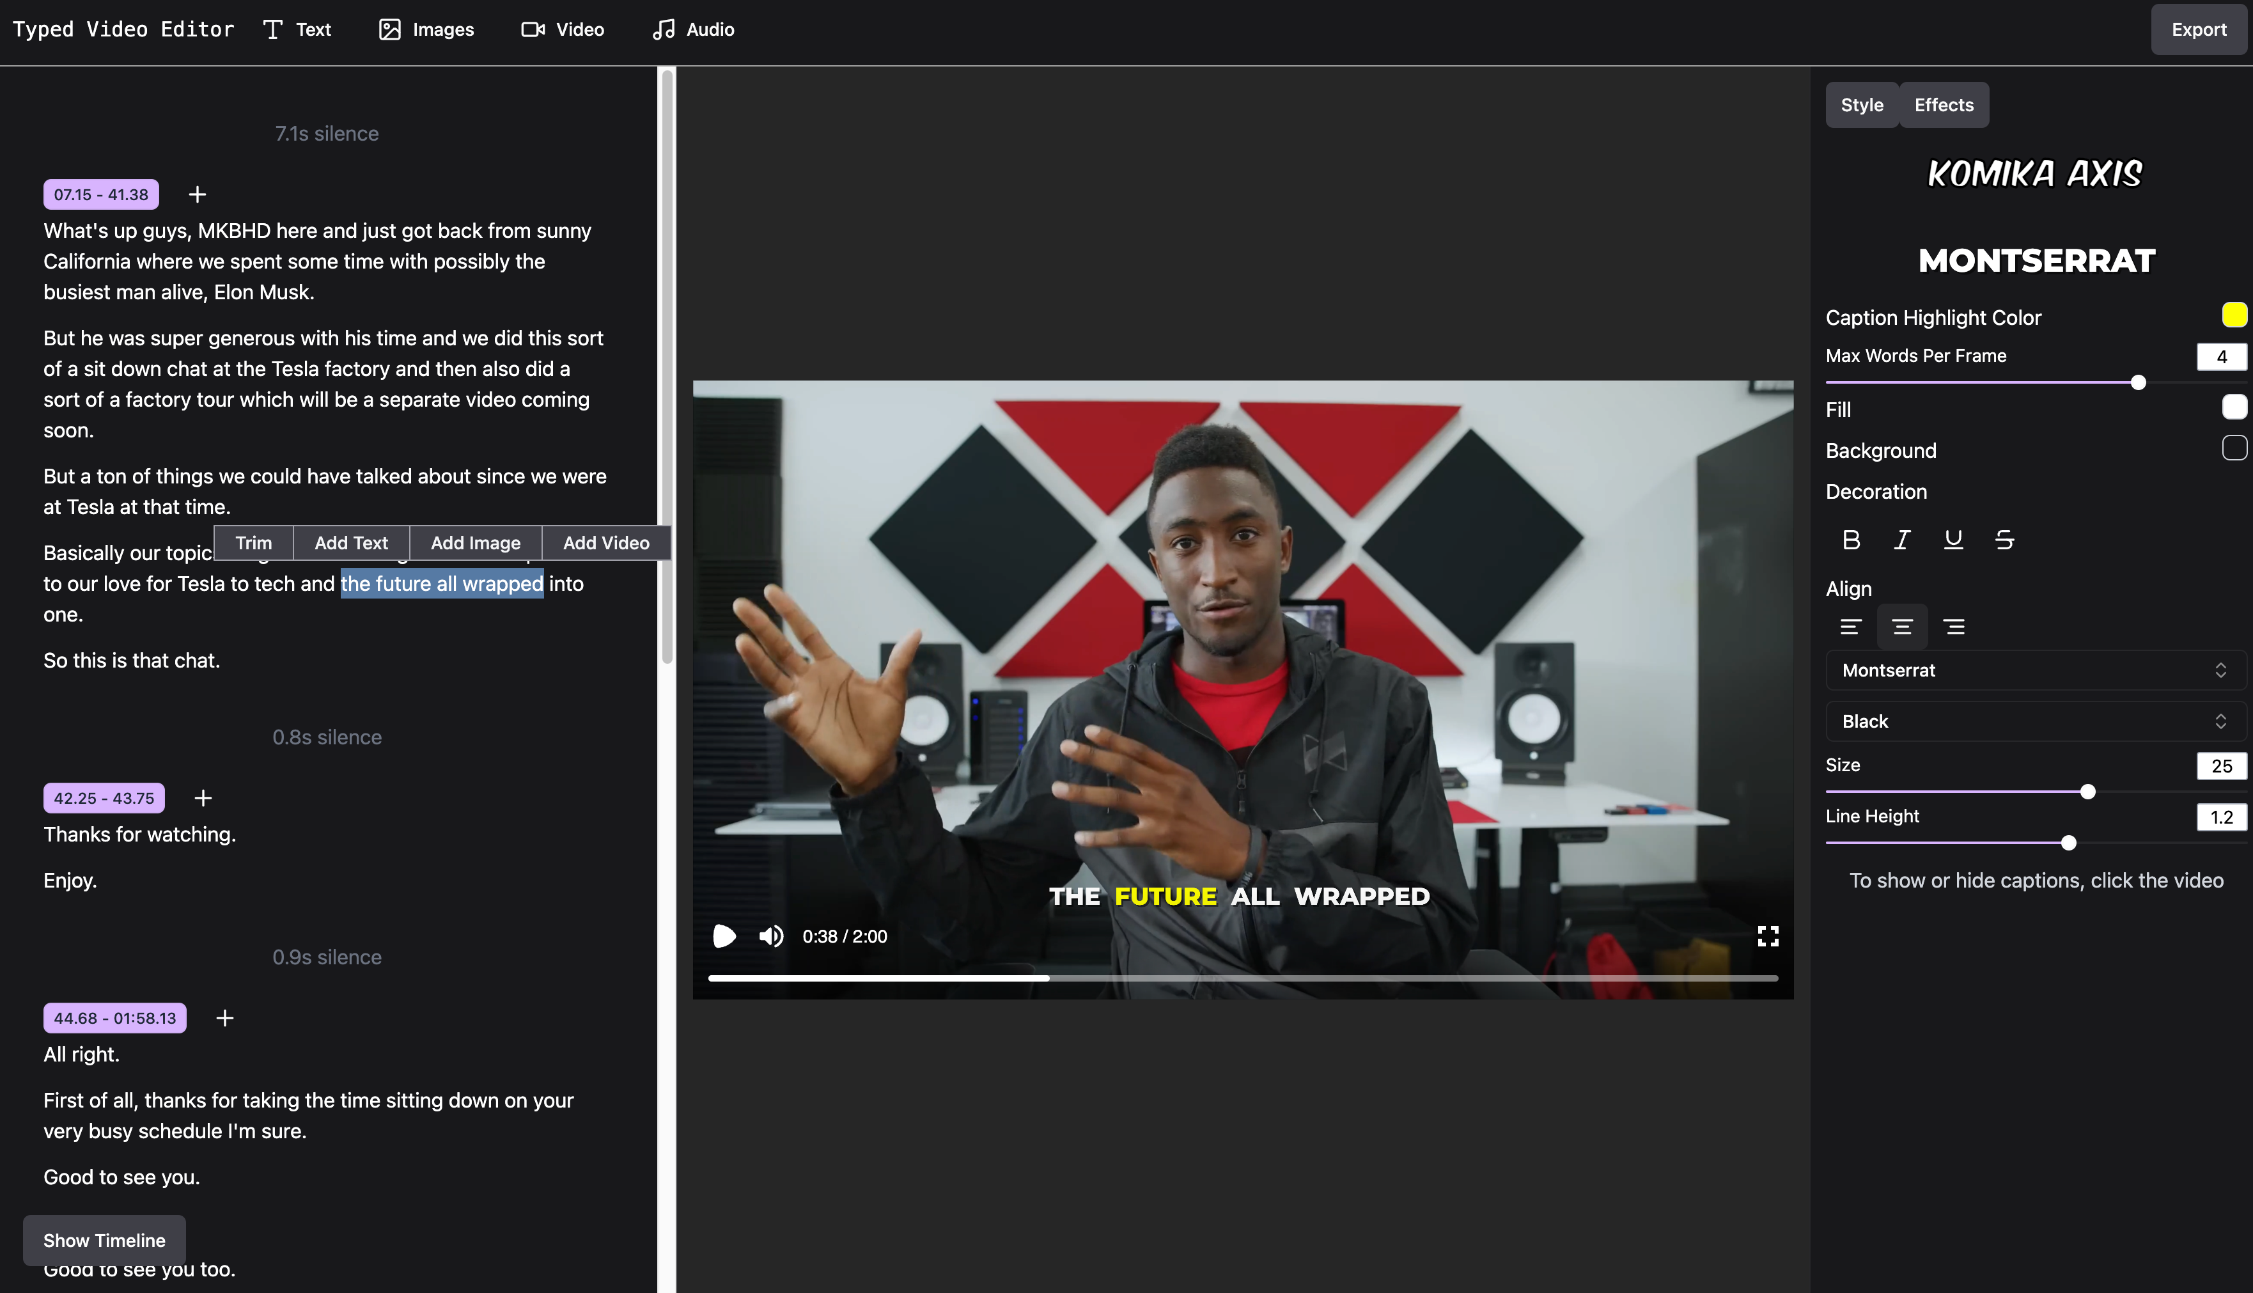Click plus icon next to 07.15 - 41.38

(197, 194)
